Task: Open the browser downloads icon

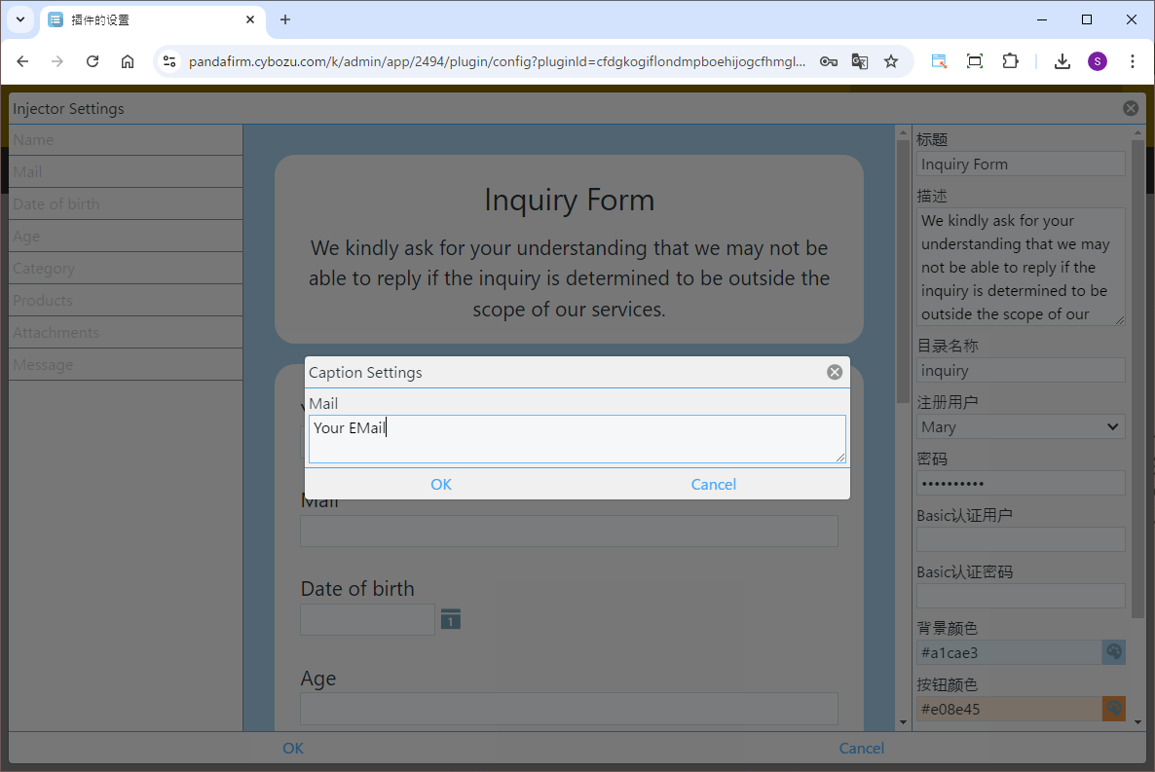Action: tap(1062, 61)
